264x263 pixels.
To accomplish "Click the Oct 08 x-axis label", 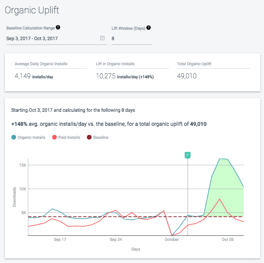I will (227, 239).
